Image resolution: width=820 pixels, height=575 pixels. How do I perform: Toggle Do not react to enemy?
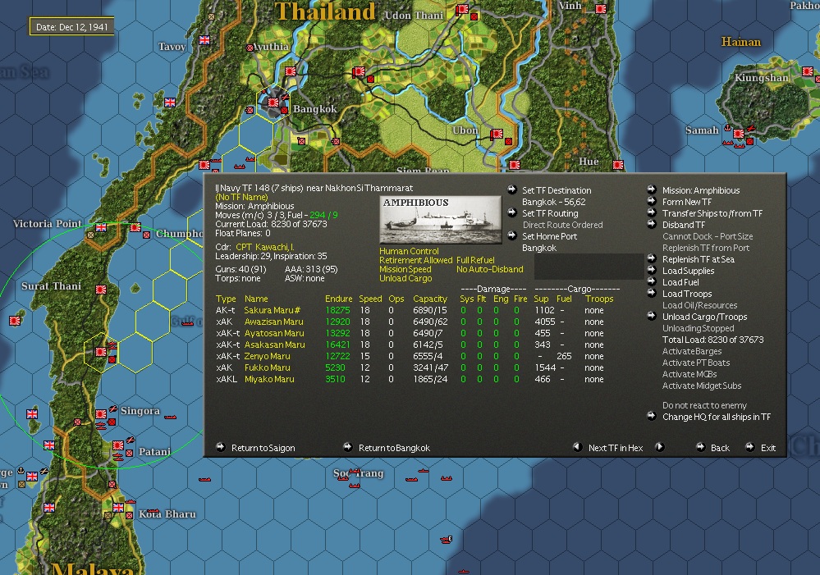704,406
